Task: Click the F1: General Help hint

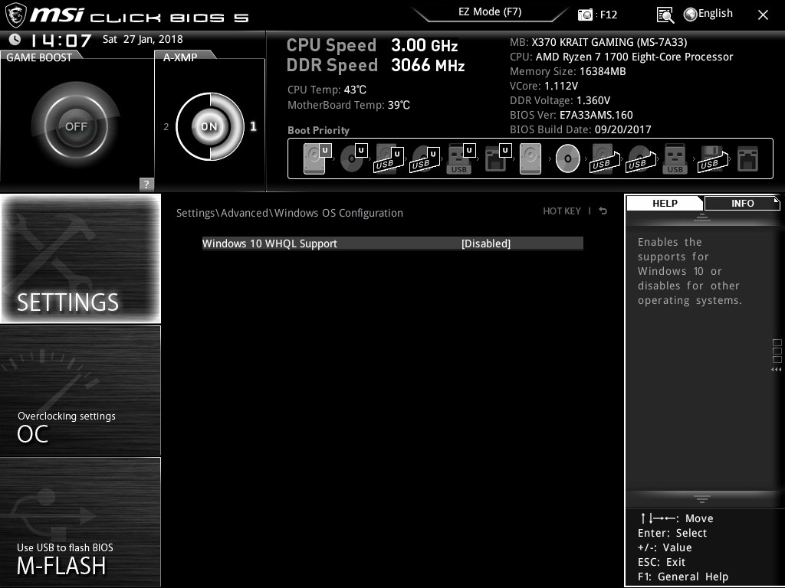Action: click(x=683, y=577)
